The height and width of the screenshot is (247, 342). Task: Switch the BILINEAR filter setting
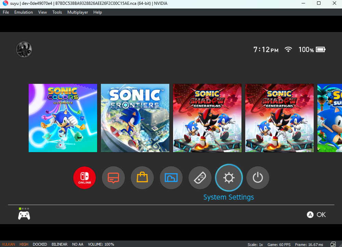[x=60, y=244]
